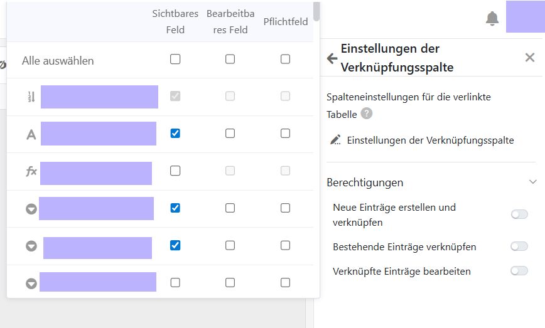
Task: Click the pencil icon for link column settings
Action: 335,140
